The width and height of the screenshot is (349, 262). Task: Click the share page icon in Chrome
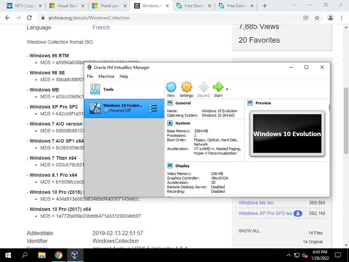306,18
